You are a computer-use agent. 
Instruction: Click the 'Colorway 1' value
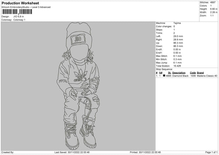(19, 20)
